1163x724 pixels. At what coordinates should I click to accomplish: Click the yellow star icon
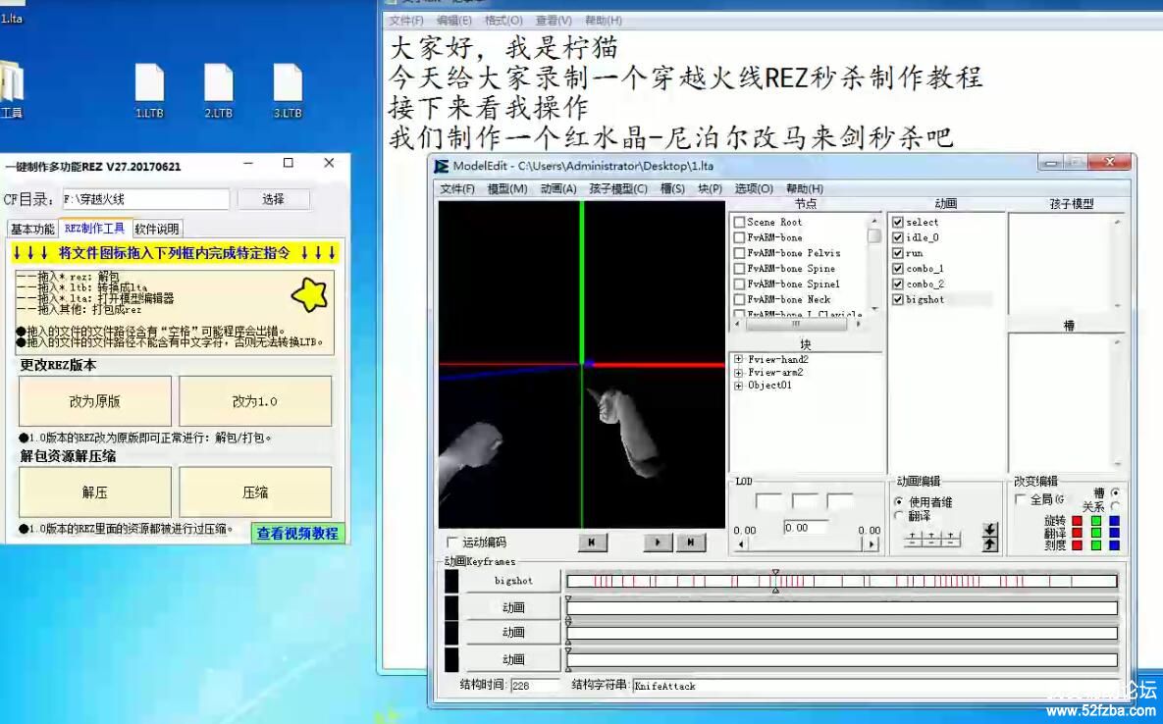pyautogui.click(x=311, y=294)
